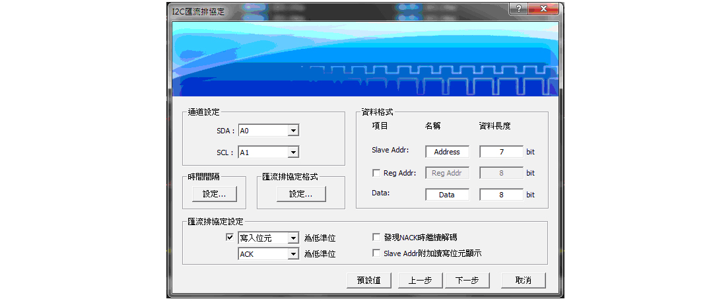Toggle Slave Addr附加讀寫位元顯示 checkbox
713x301 pixels.
[x=376, y=253]
